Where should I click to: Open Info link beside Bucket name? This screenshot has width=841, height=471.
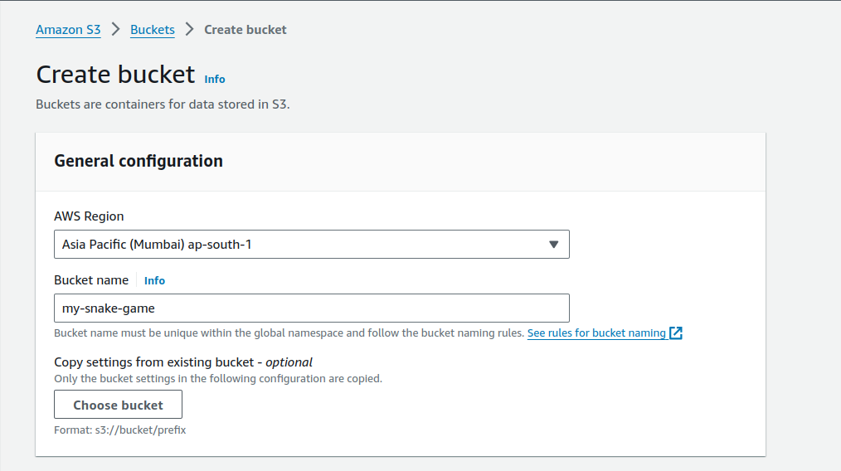point(154,280)
